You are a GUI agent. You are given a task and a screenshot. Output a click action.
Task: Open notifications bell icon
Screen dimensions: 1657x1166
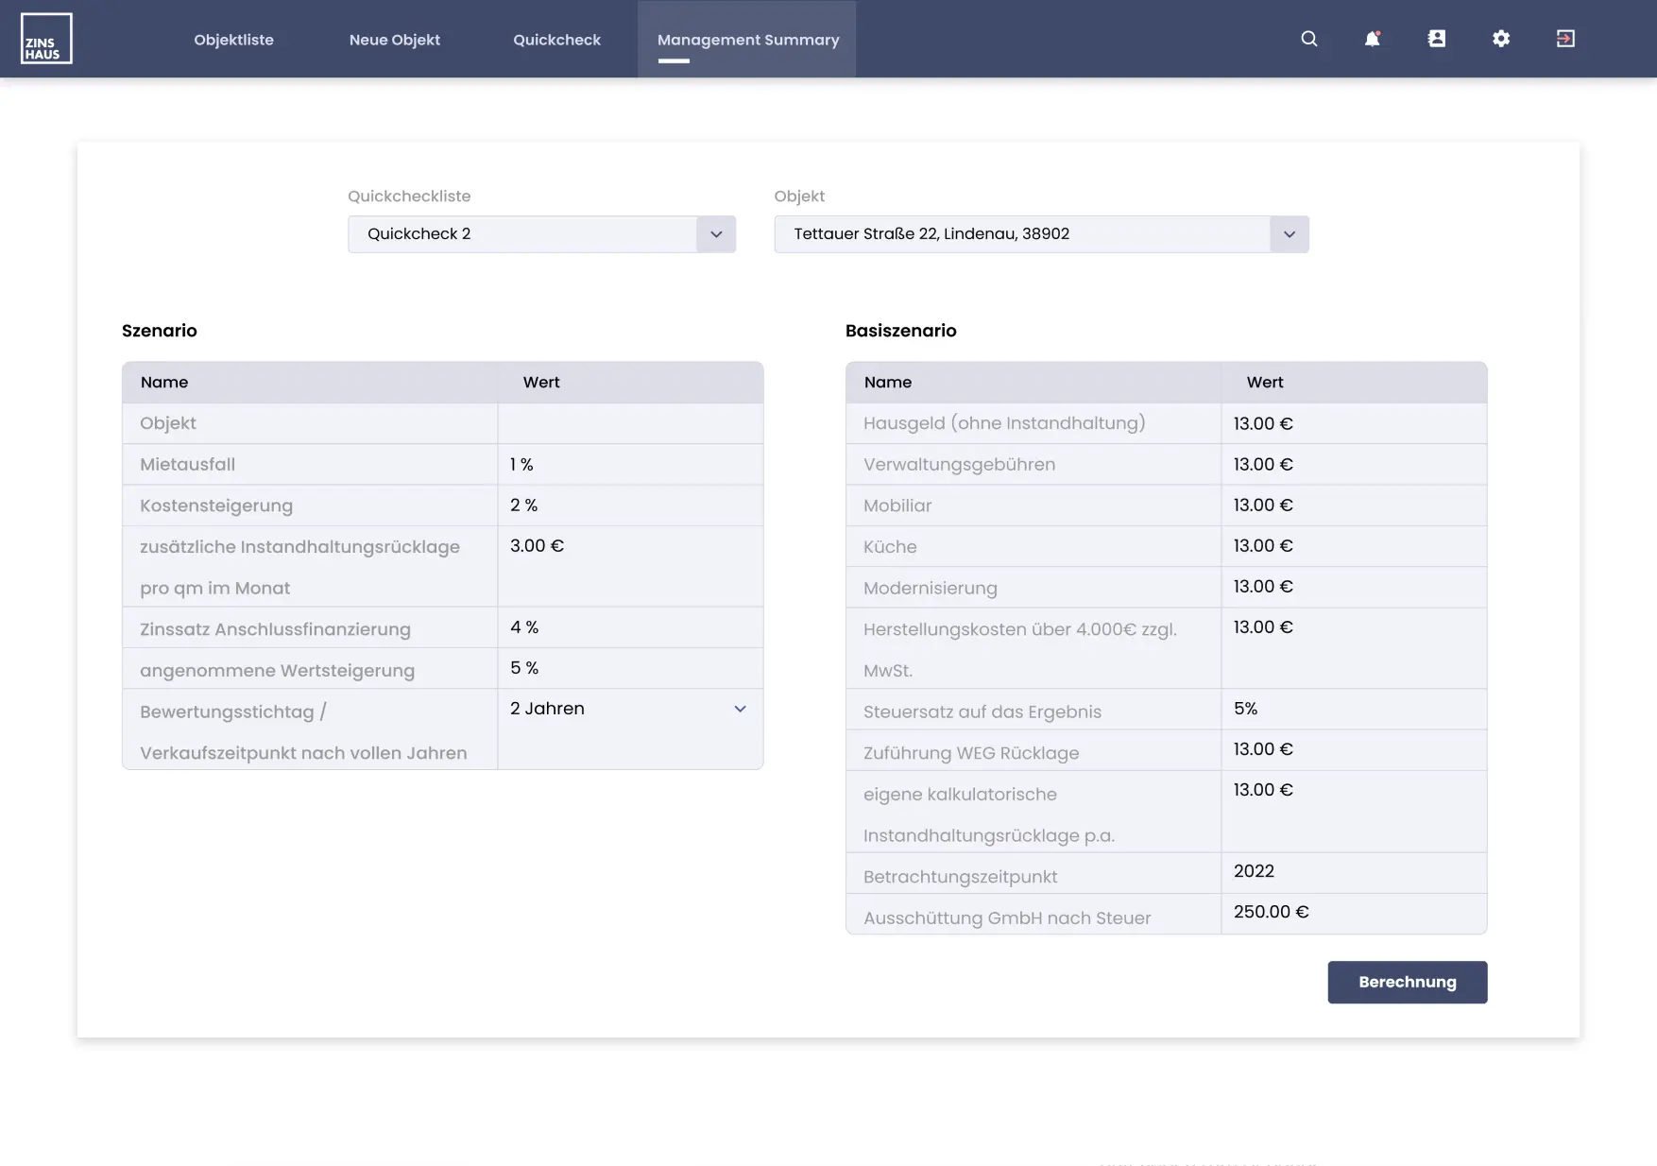1372,39
